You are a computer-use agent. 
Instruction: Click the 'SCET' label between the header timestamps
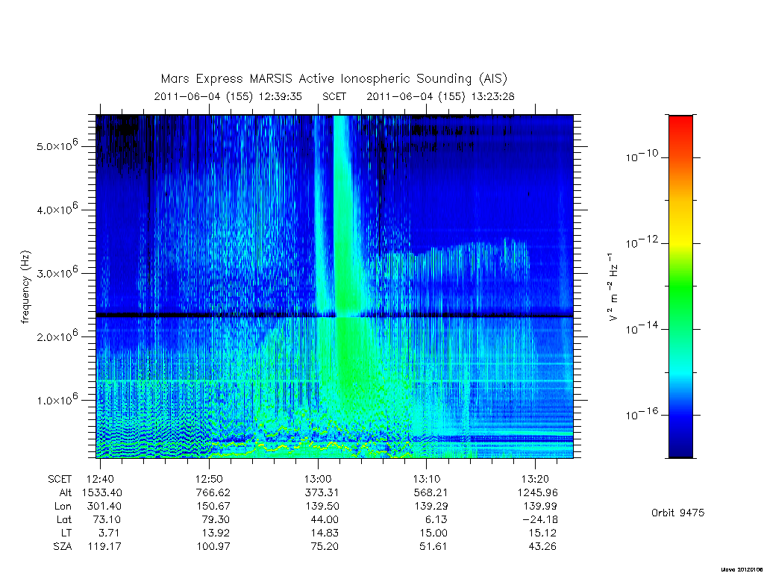click(334, 96)
